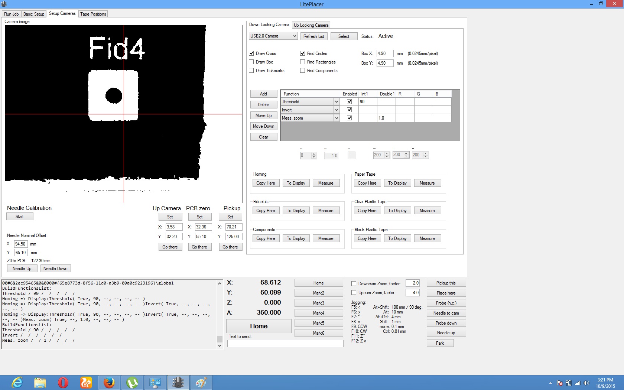
Task: Click the Needle Nominal Offset X field
Action: [x=21, y=244]
